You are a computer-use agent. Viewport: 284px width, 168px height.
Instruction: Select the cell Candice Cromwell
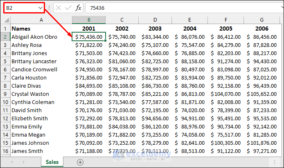pos(41,69)
